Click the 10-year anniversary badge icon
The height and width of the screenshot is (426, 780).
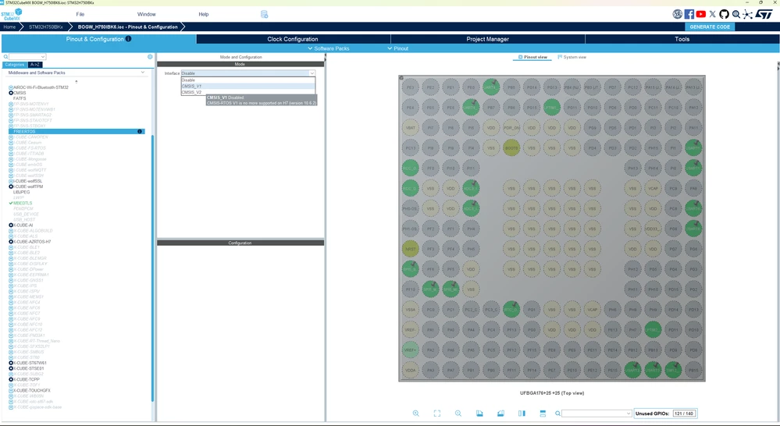(677, 14)
